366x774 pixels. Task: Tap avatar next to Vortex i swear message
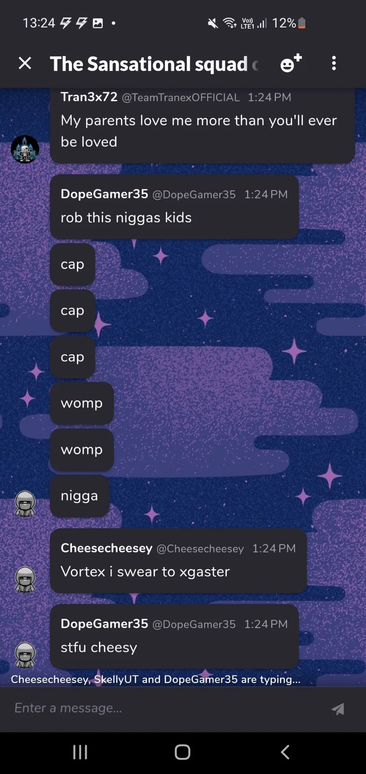click(x=25, y=579)
